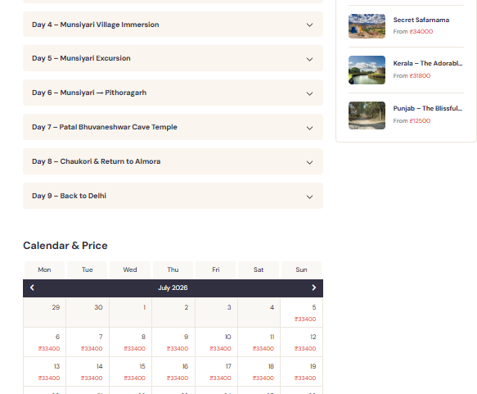The height and width of the screenshot is (394, 477).
Task: Select July 10 in calendar
Action: 216,342
